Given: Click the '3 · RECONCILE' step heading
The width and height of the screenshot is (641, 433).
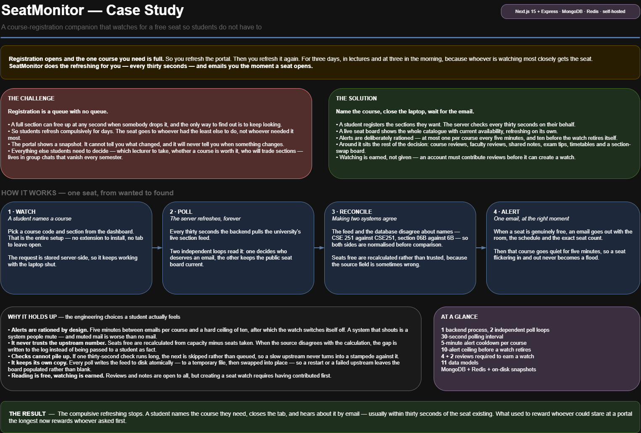Looking at the screenshot, I should coord(352,212).
